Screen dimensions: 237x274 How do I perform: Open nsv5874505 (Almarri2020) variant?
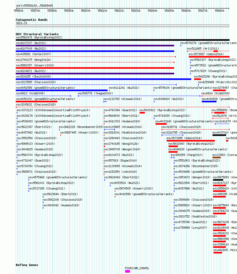134,188
